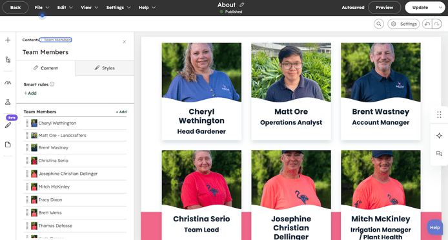Image resolution: width=448 pixels, height=240 pixels.
Task: Click the search magnifier icon
Action: point(379,24)
